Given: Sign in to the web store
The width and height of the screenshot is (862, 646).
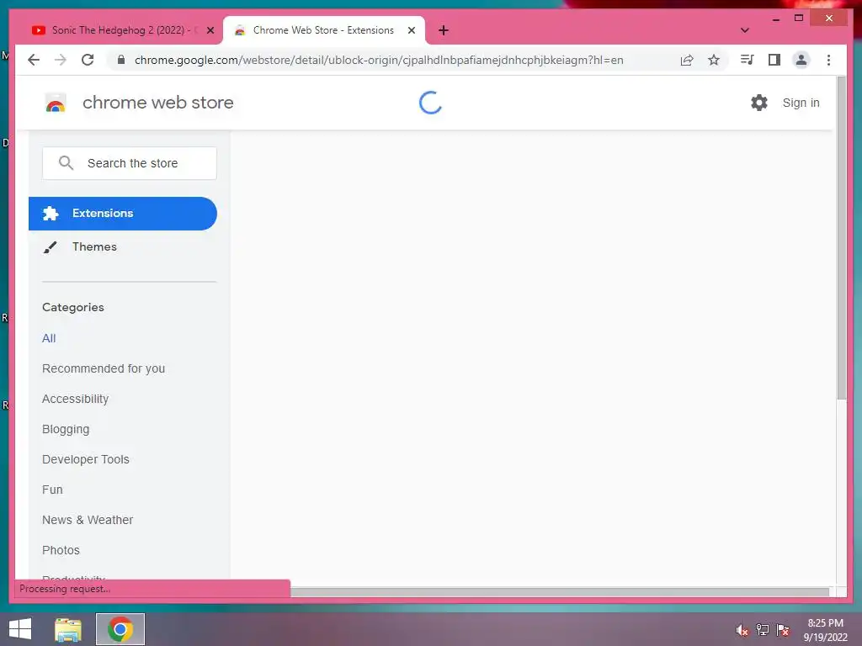Looking at the screenshot, I should tap(801, 103).
